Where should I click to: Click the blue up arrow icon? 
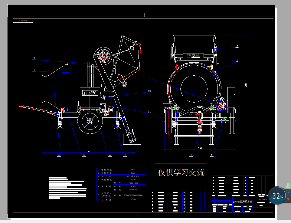click(x=288, y=193)
